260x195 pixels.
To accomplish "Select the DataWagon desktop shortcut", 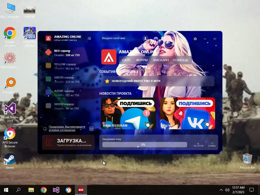I will 10,60.
